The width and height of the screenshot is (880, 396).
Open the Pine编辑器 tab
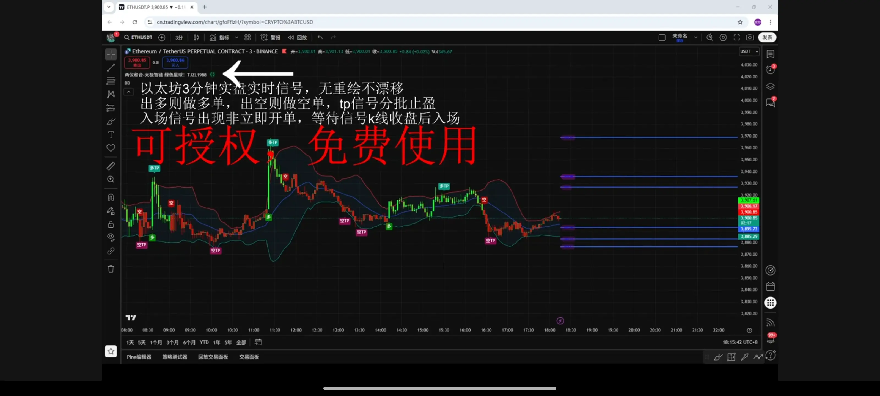(139, 357)
